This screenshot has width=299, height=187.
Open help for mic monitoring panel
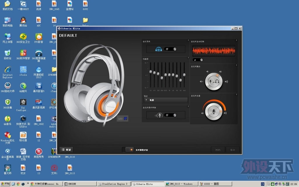(236, 65)
